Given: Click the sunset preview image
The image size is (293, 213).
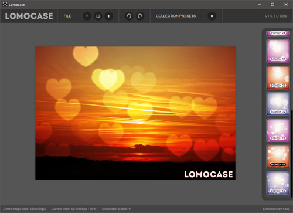Looking at the screenshot, I should (x=135, y=113).
